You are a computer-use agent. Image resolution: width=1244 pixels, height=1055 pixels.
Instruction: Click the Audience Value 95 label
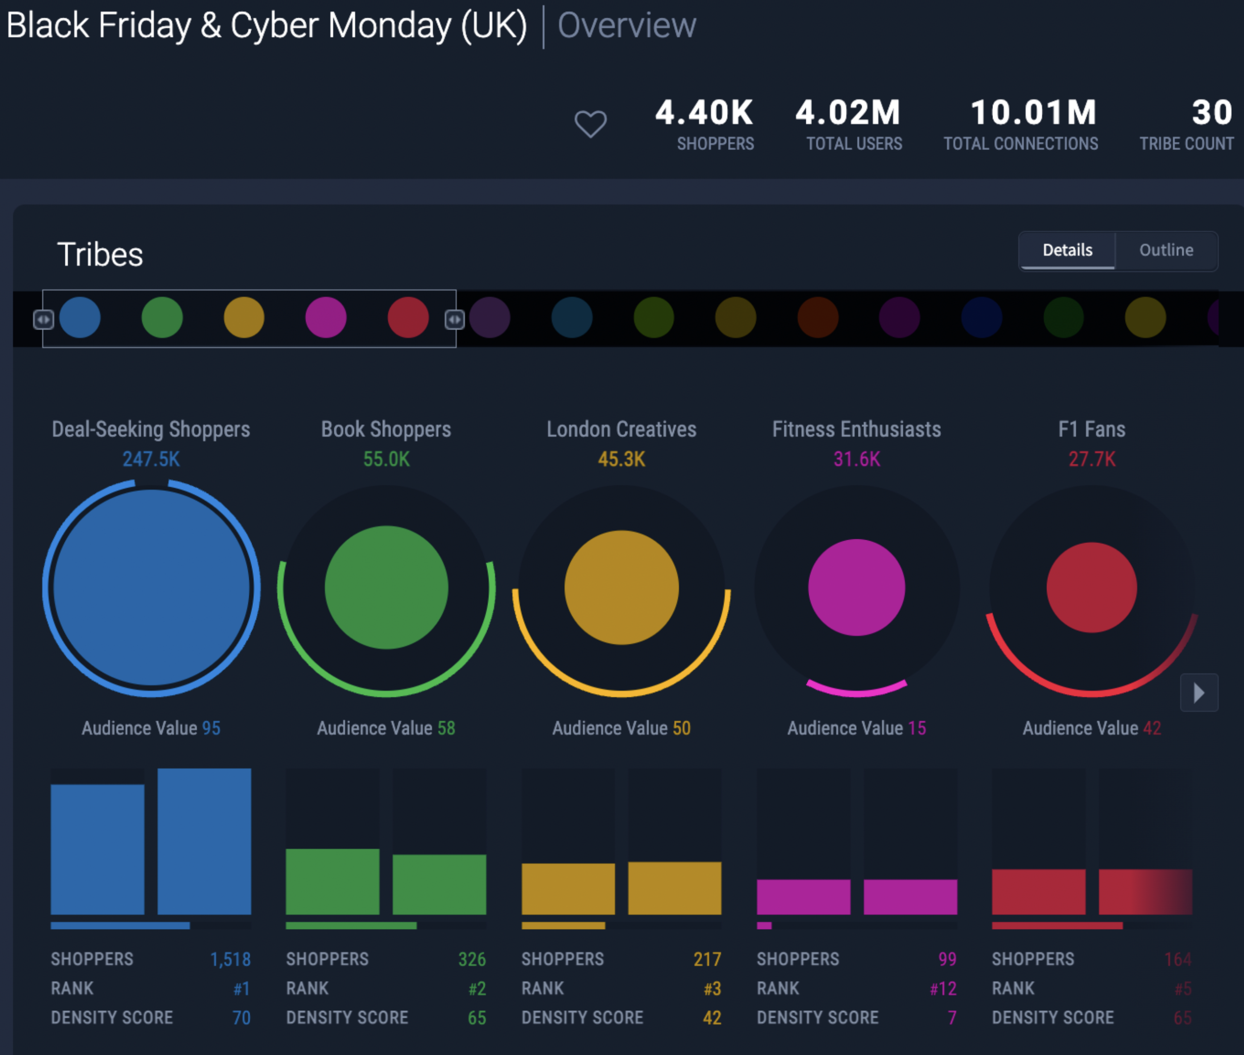pos(151,728)
